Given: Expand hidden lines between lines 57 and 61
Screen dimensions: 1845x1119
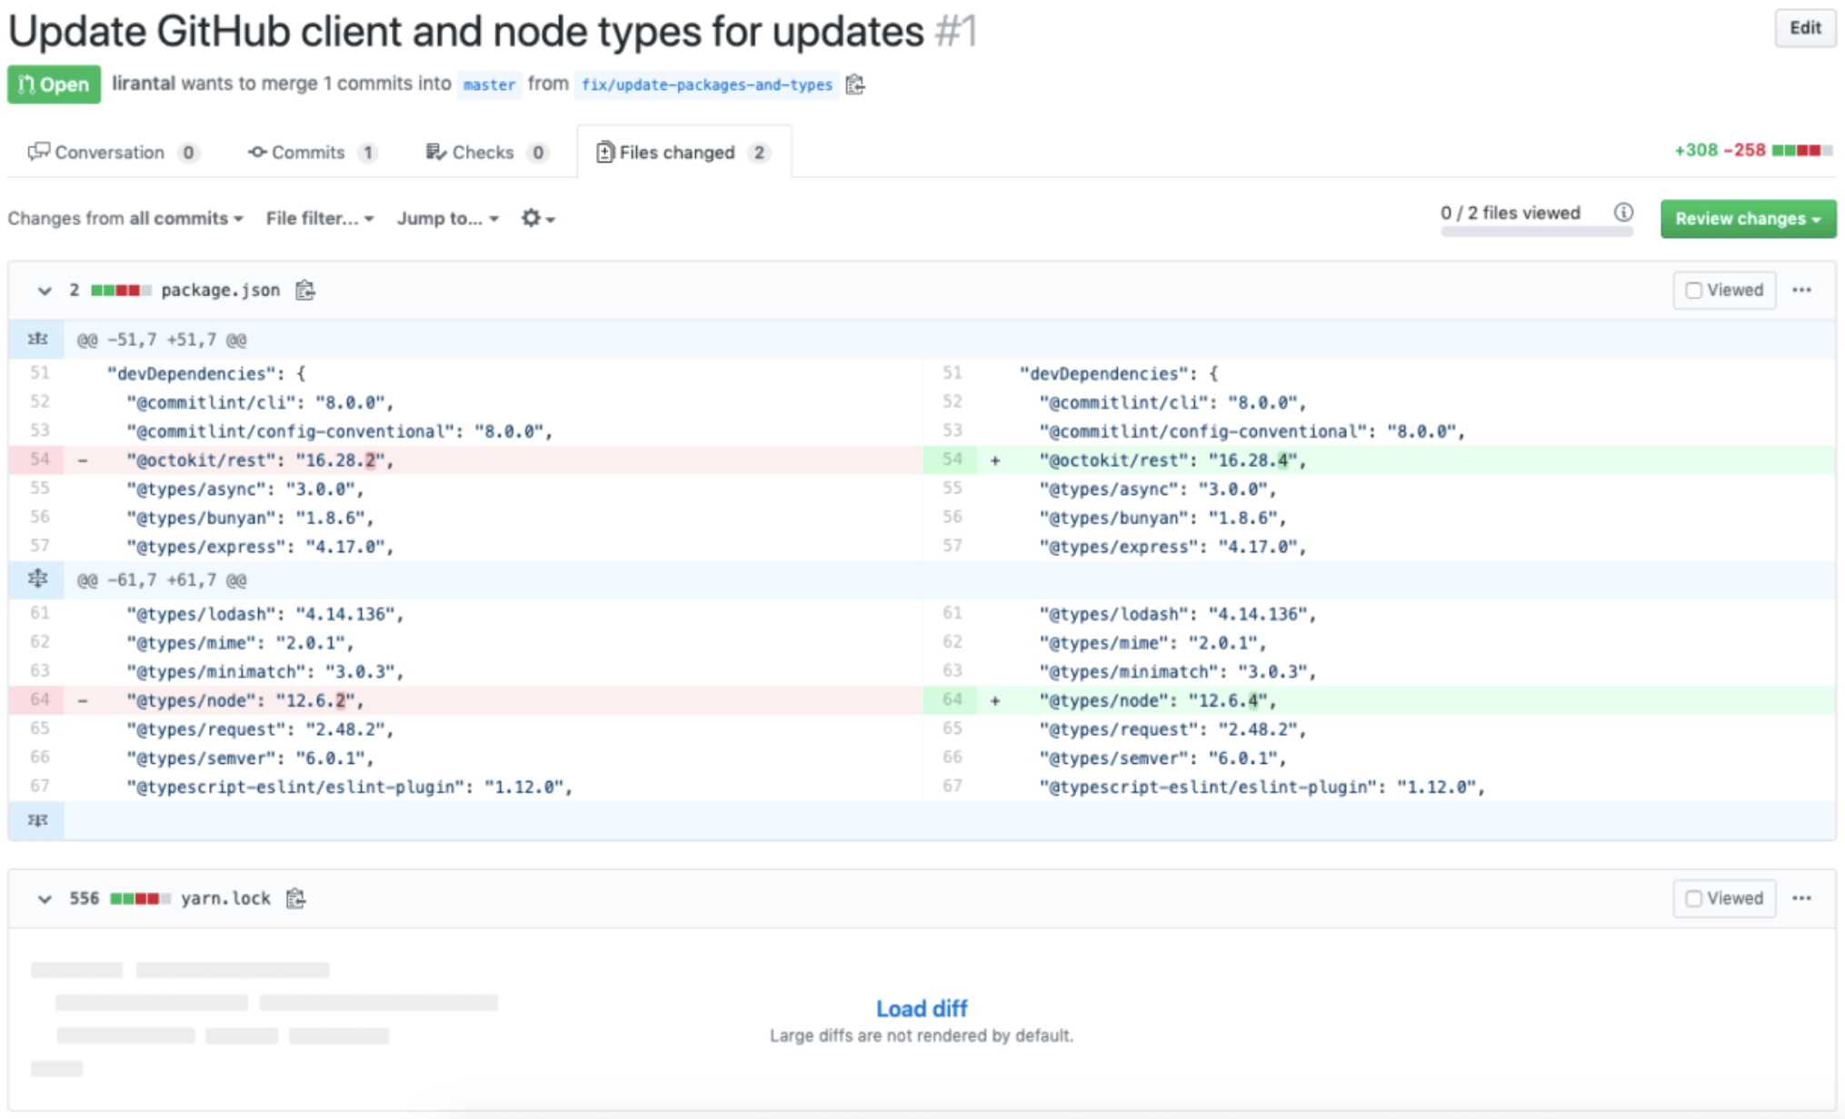Looking at the screenshot, I should point(37,579).
